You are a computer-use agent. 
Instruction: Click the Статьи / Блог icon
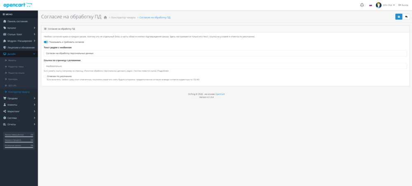5,35
